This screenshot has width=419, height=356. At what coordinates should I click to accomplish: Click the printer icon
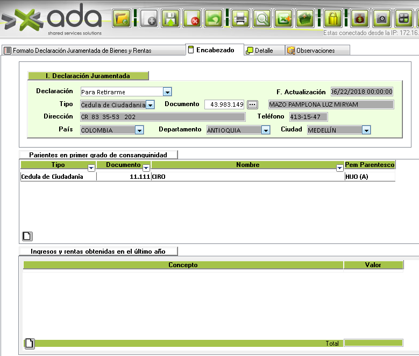[241, 18]
